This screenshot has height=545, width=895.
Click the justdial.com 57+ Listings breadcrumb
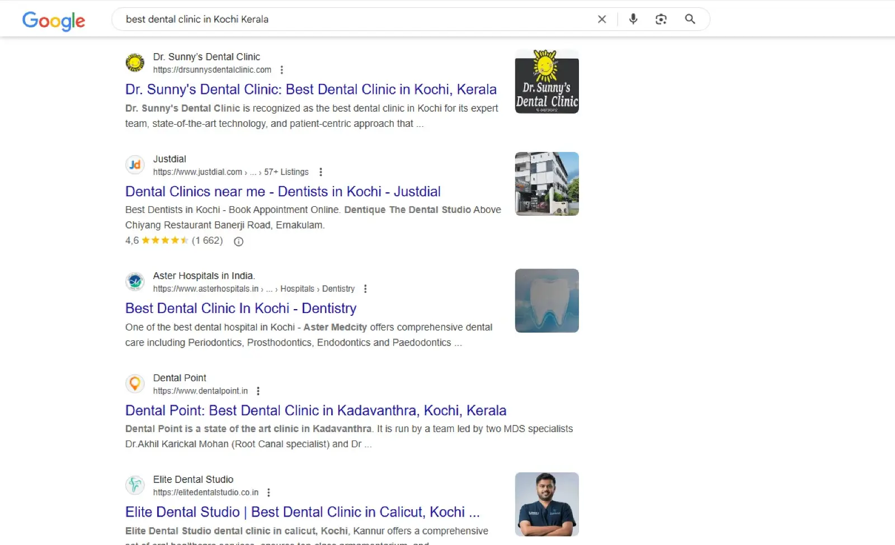231,172
